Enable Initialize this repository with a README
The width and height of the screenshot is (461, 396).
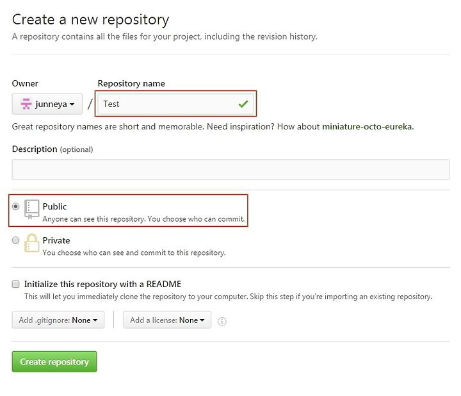(x=15, y=284)
